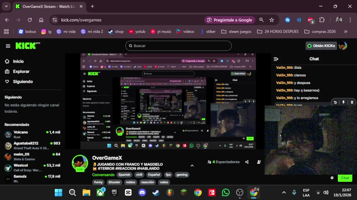357x200 pixels.
Task: Select the Shooter tag
Action: coord(114,182)
